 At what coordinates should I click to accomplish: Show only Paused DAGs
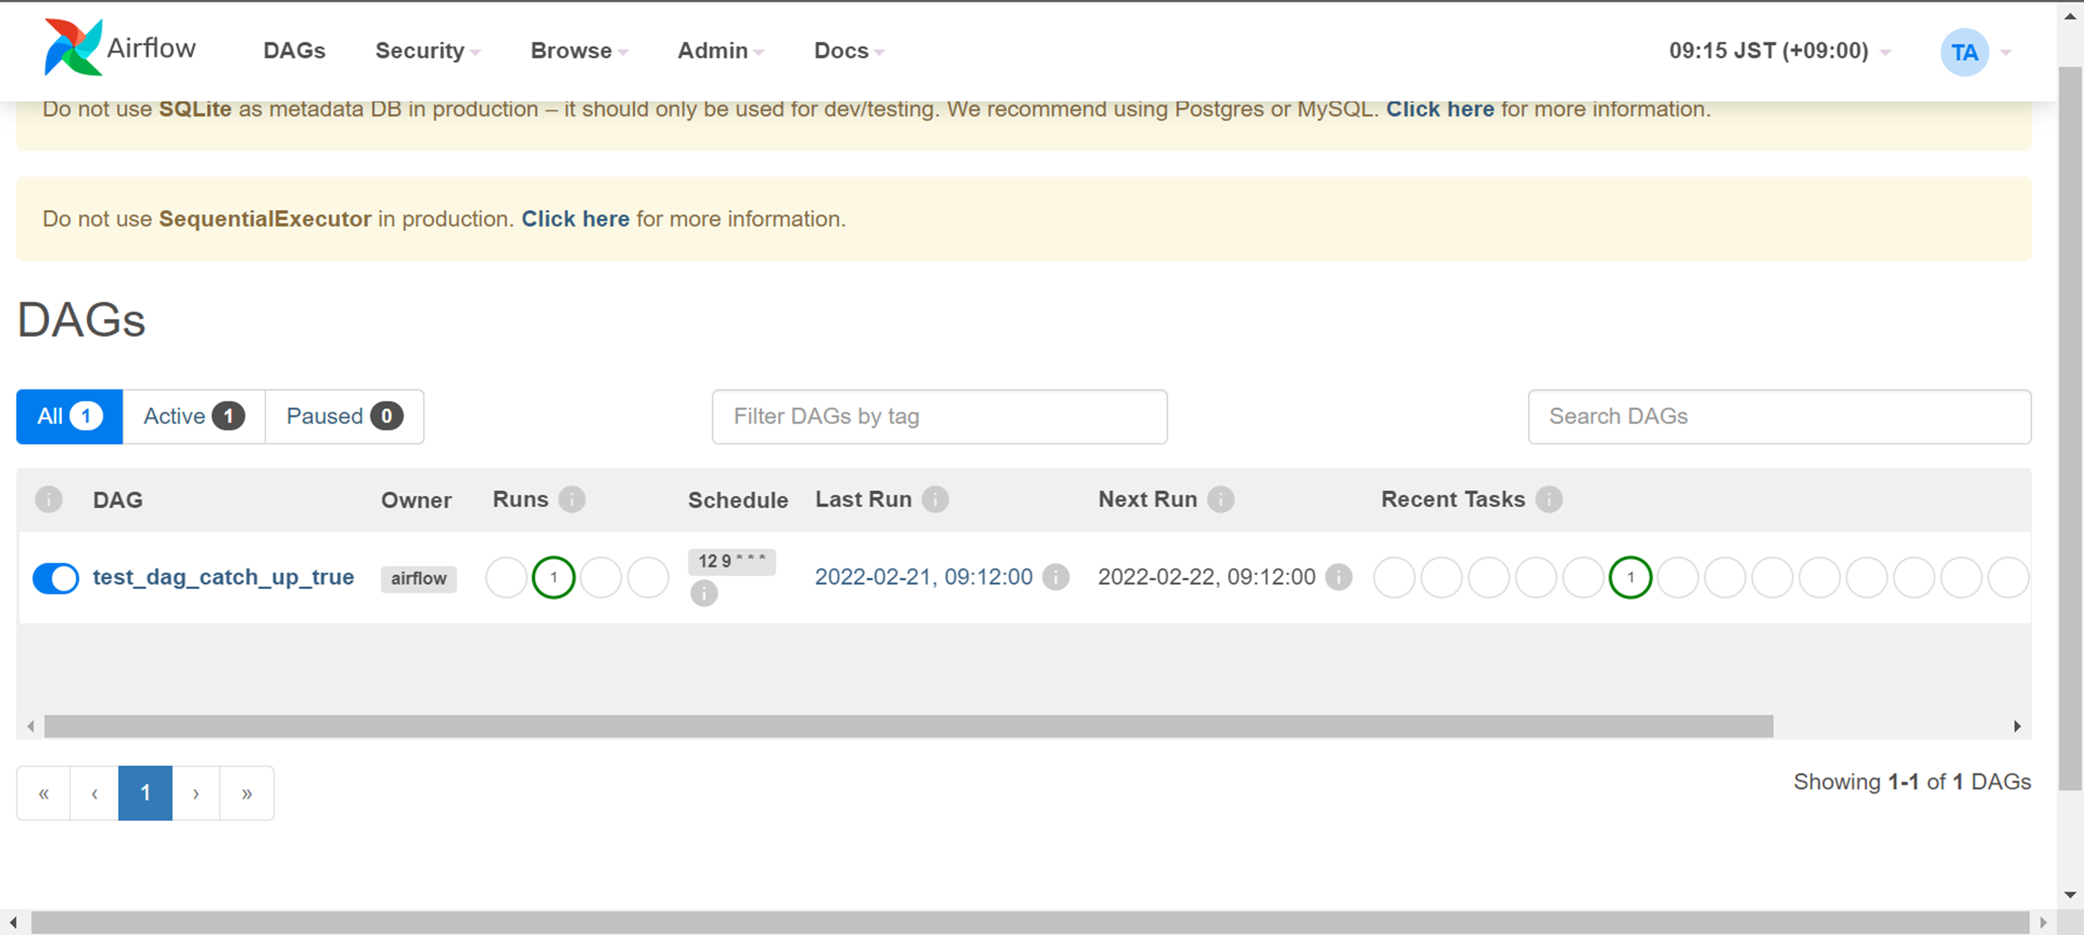(344, 416)
